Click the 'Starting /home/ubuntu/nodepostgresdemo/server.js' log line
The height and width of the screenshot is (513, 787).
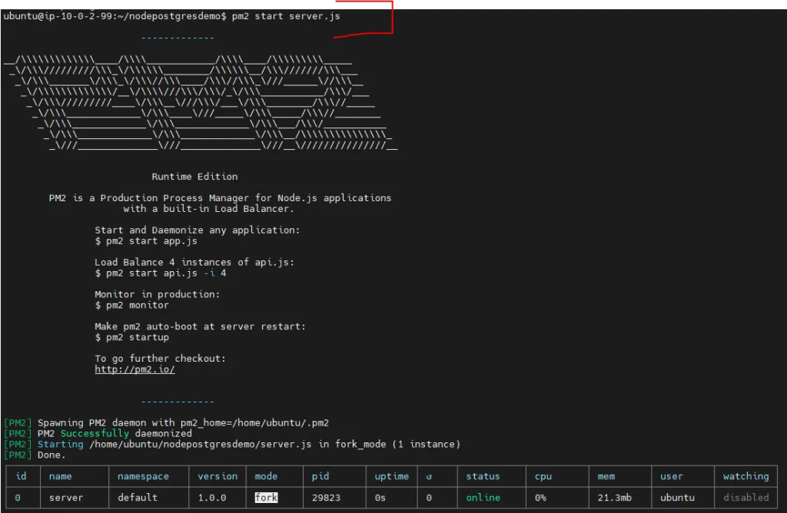click(232, 445)
